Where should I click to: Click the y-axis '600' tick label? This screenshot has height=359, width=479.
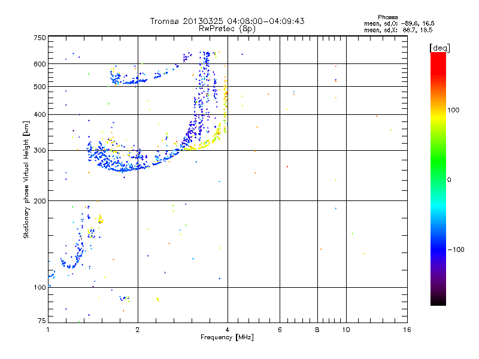click(40, 64)
